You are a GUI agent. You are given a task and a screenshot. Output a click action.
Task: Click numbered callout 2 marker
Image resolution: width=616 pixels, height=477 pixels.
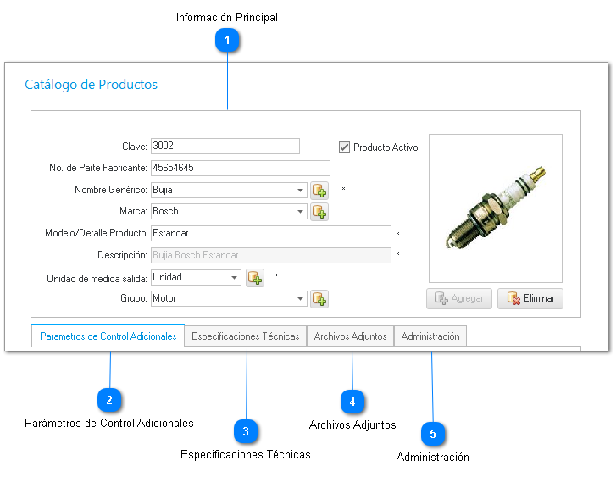coord(109,399)
